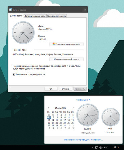The height and width of the screenshot is (150, 124).
Task: Close the Дата и время dialog
Action: (x=85, y=10)
